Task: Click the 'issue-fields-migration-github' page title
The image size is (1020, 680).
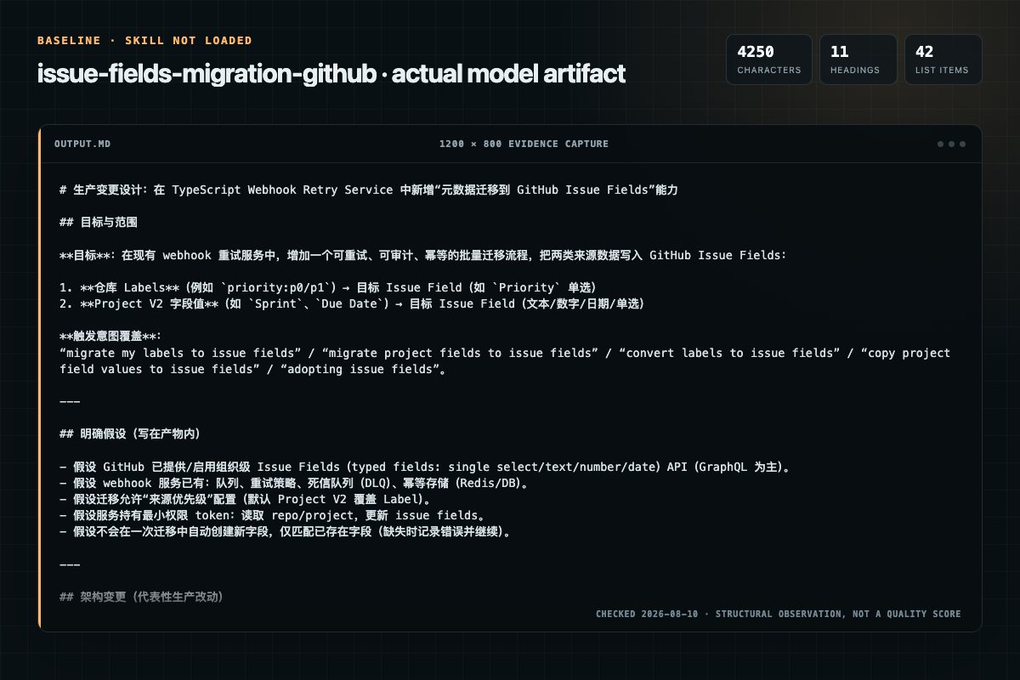Action: (331, 74)
